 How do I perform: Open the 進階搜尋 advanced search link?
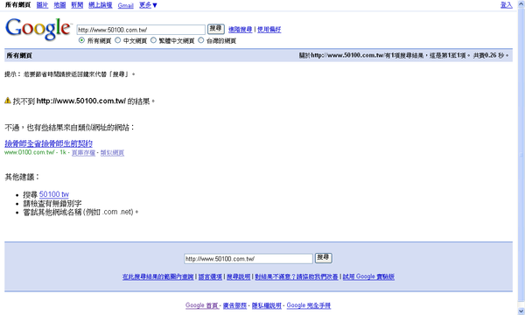coord(240,30)
